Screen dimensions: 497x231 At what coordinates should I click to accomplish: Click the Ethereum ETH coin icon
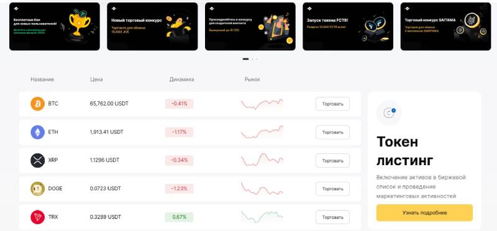(x=37, y=132)
